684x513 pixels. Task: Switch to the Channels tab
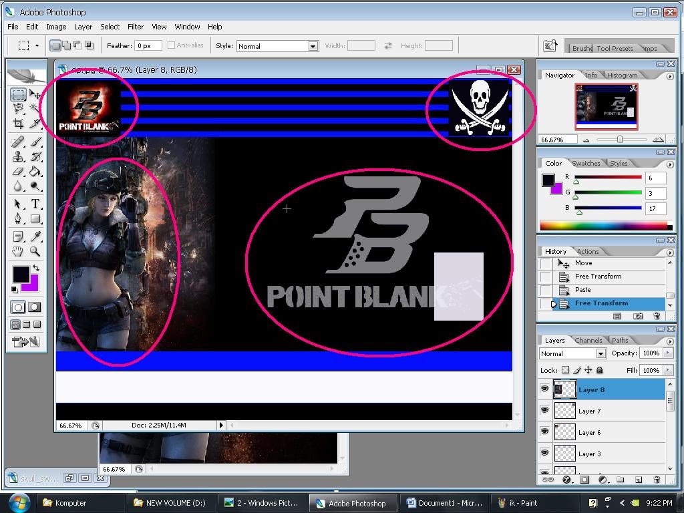pyautogui.click(x=588, y=340)
